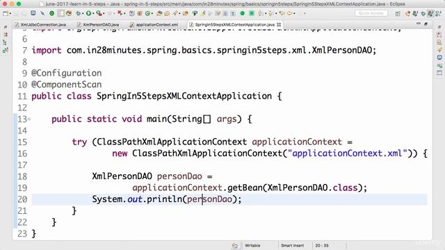Click the Smart Insert status bar entry

tap(292, 245)
